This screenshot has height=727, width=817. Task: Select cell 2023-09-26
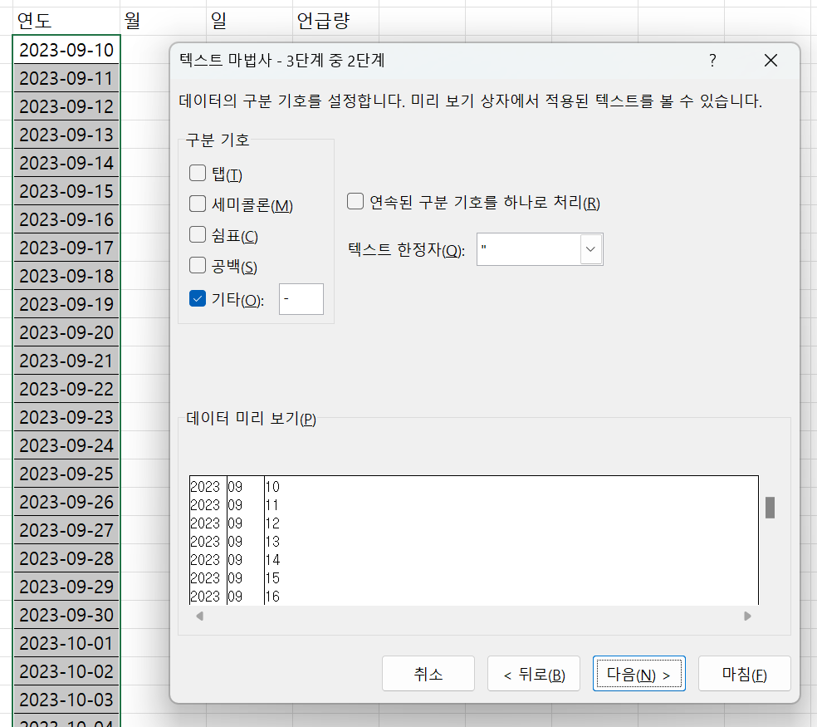66,502
